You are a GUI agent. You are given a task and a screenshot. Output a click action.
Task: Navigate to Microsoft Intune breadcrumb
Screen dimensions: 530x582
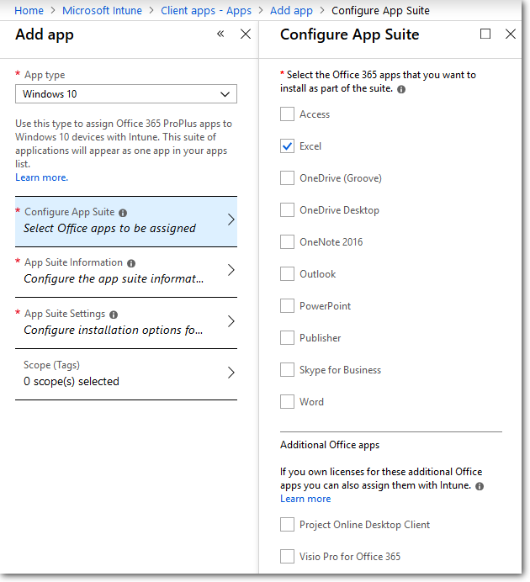pyautogui.click(x=107, y=11)
